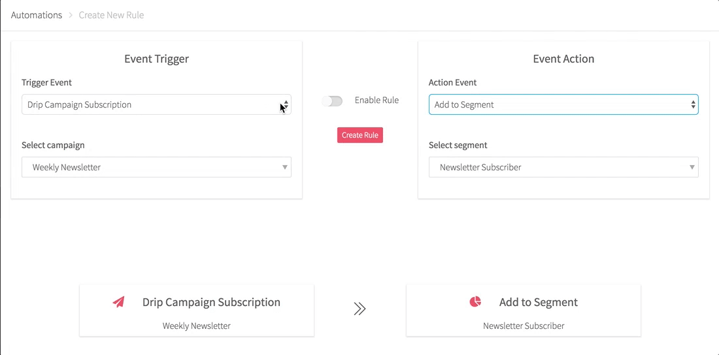
Task: Click the Drip Campaign Subscription summary card title
Action: click(211, 302)
